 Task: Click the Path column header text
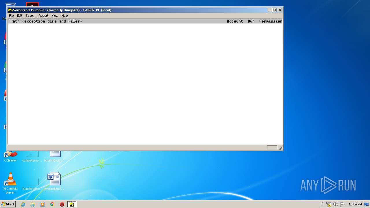pyautogui.click(x=46, y=21)
